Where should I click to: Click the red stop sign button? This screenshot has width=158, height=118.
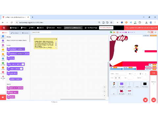coord(118,32)
